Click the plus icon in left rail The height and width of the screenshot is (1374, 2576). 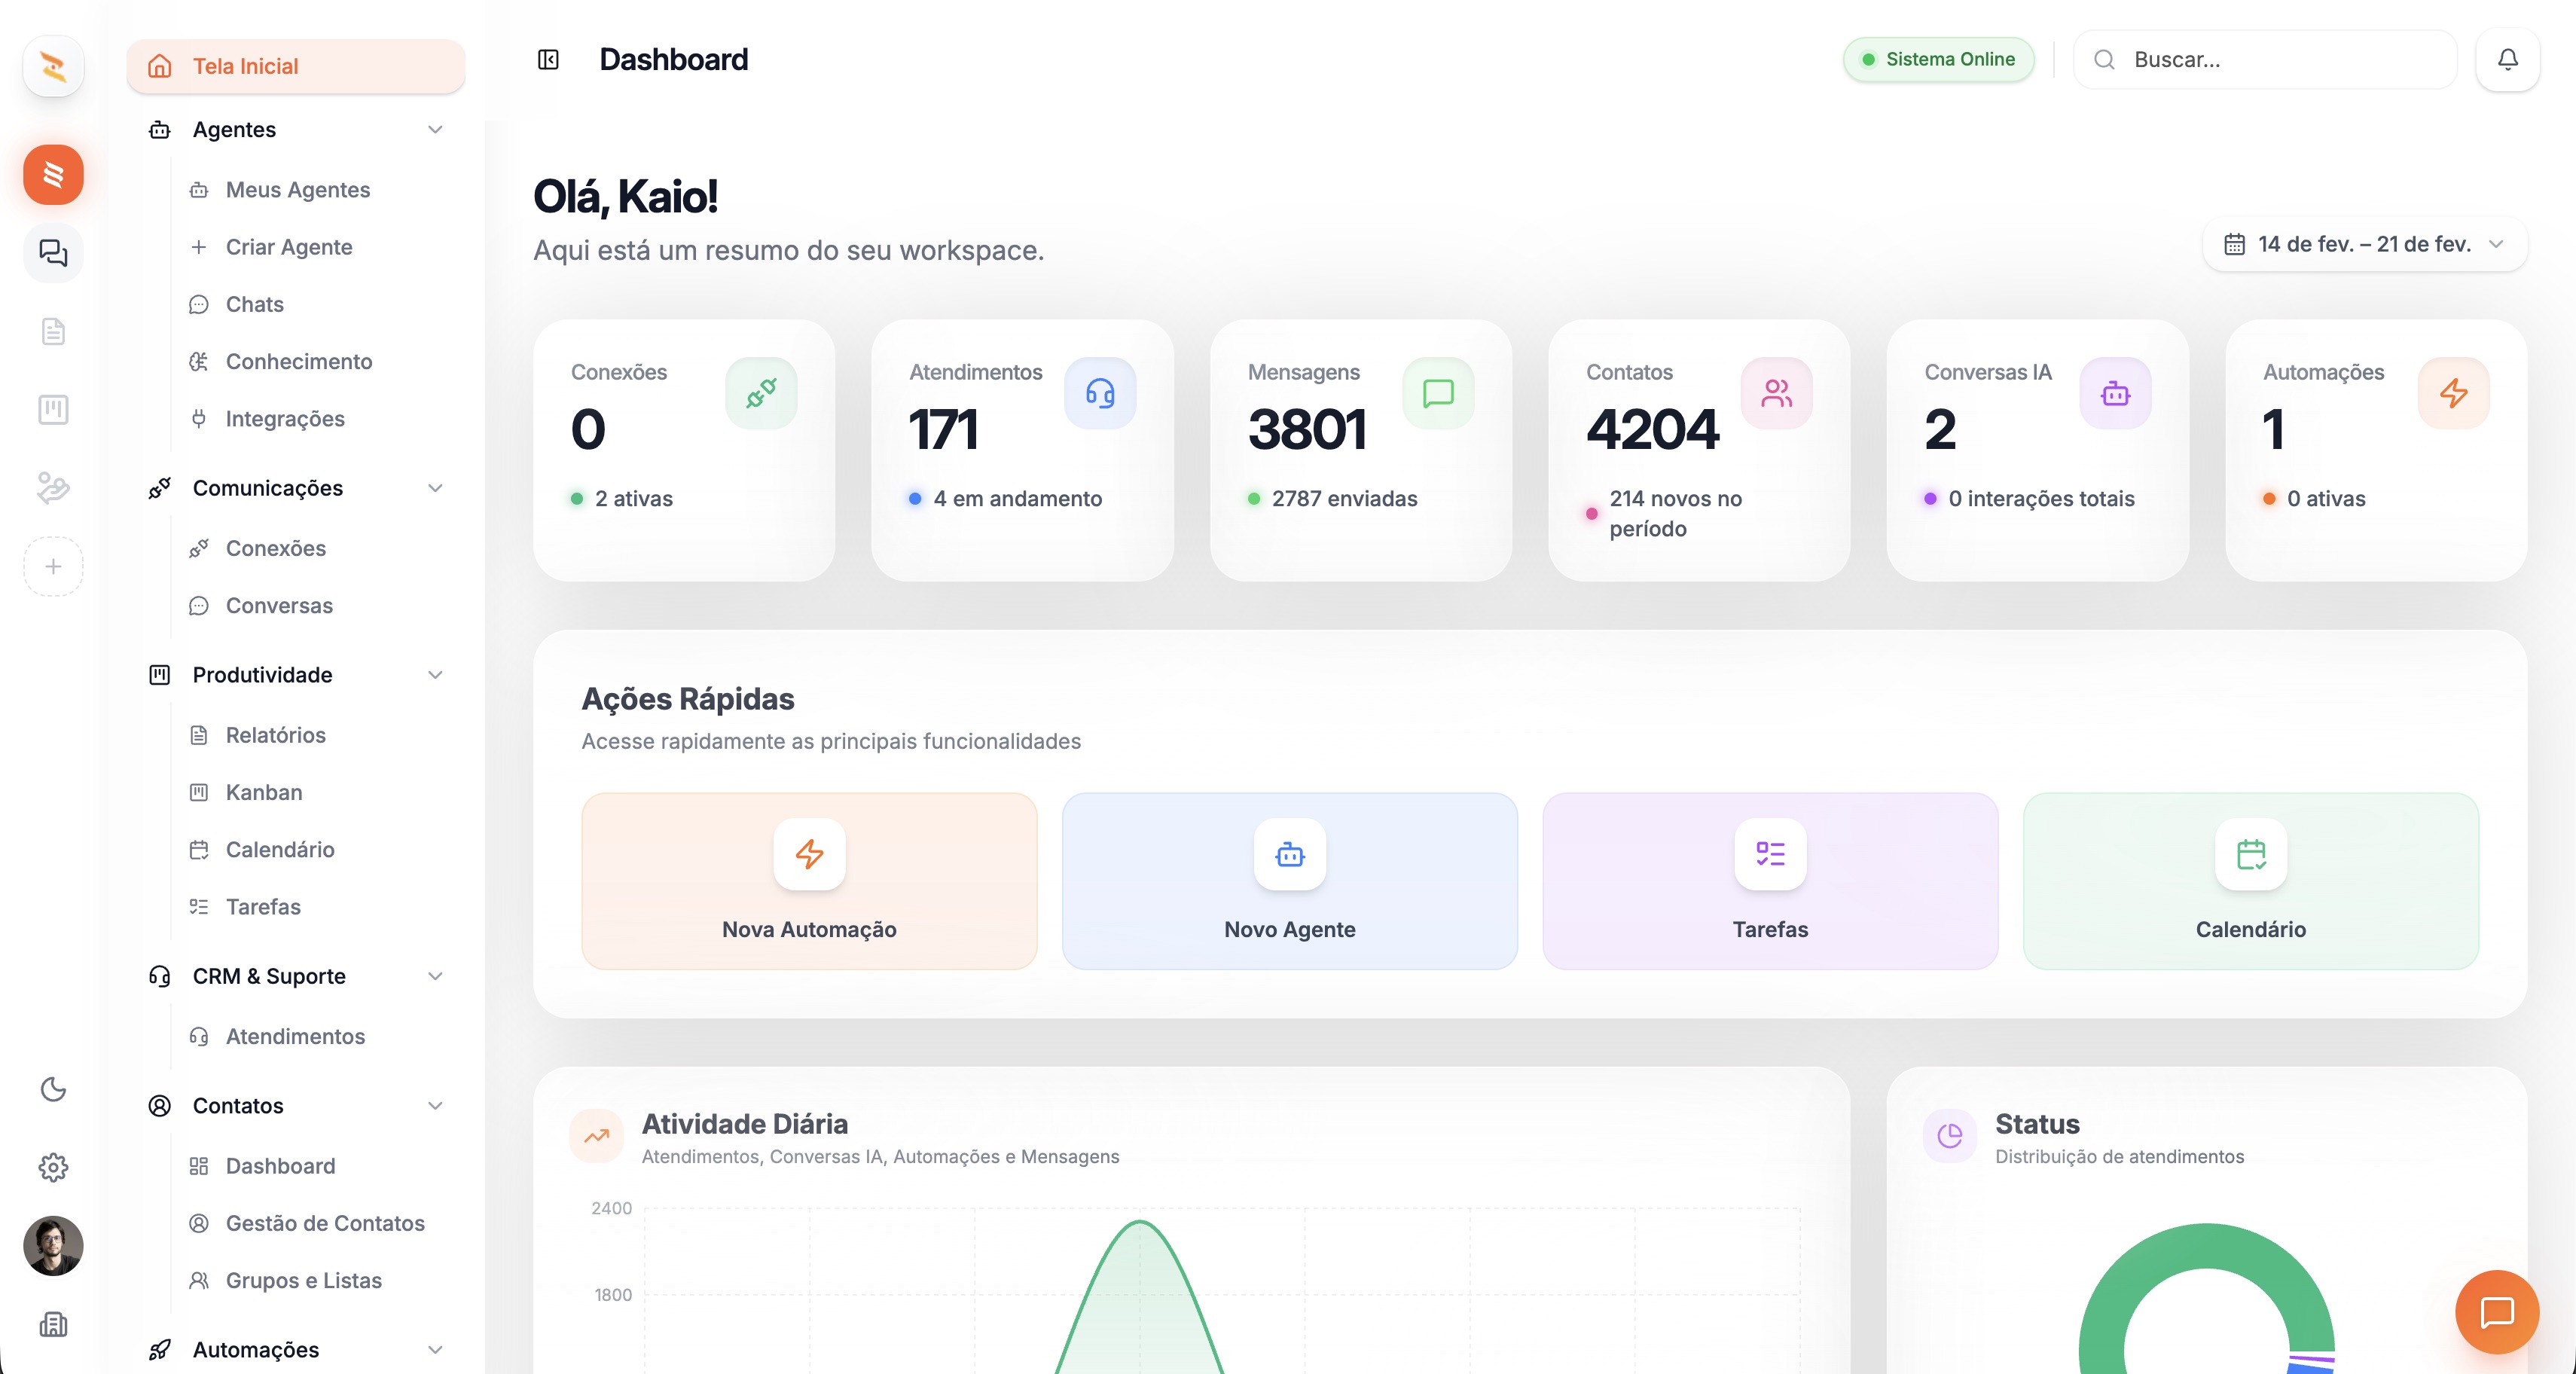(x=53, y=566)
